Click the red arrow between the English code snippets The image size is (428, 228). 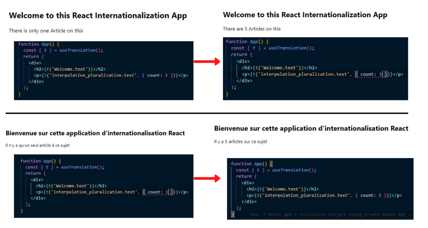tap(207, 62)
